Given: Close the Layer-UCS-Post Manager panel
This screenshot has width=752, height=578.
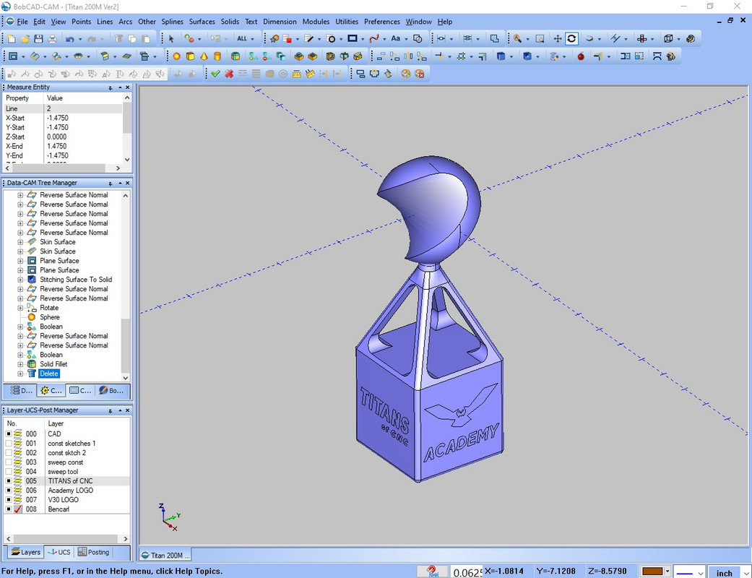Looking at the screenshot, I should coord(128,410).
